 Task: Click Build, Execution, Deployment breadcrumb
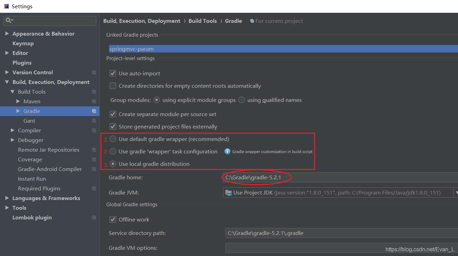142,21
